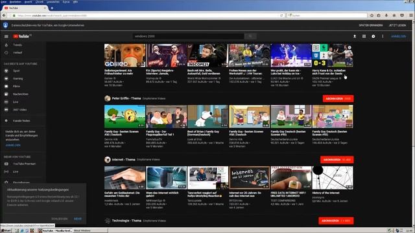Click Kanäle finden in sidebar
The image size is (415, 233).
(21, 121)
